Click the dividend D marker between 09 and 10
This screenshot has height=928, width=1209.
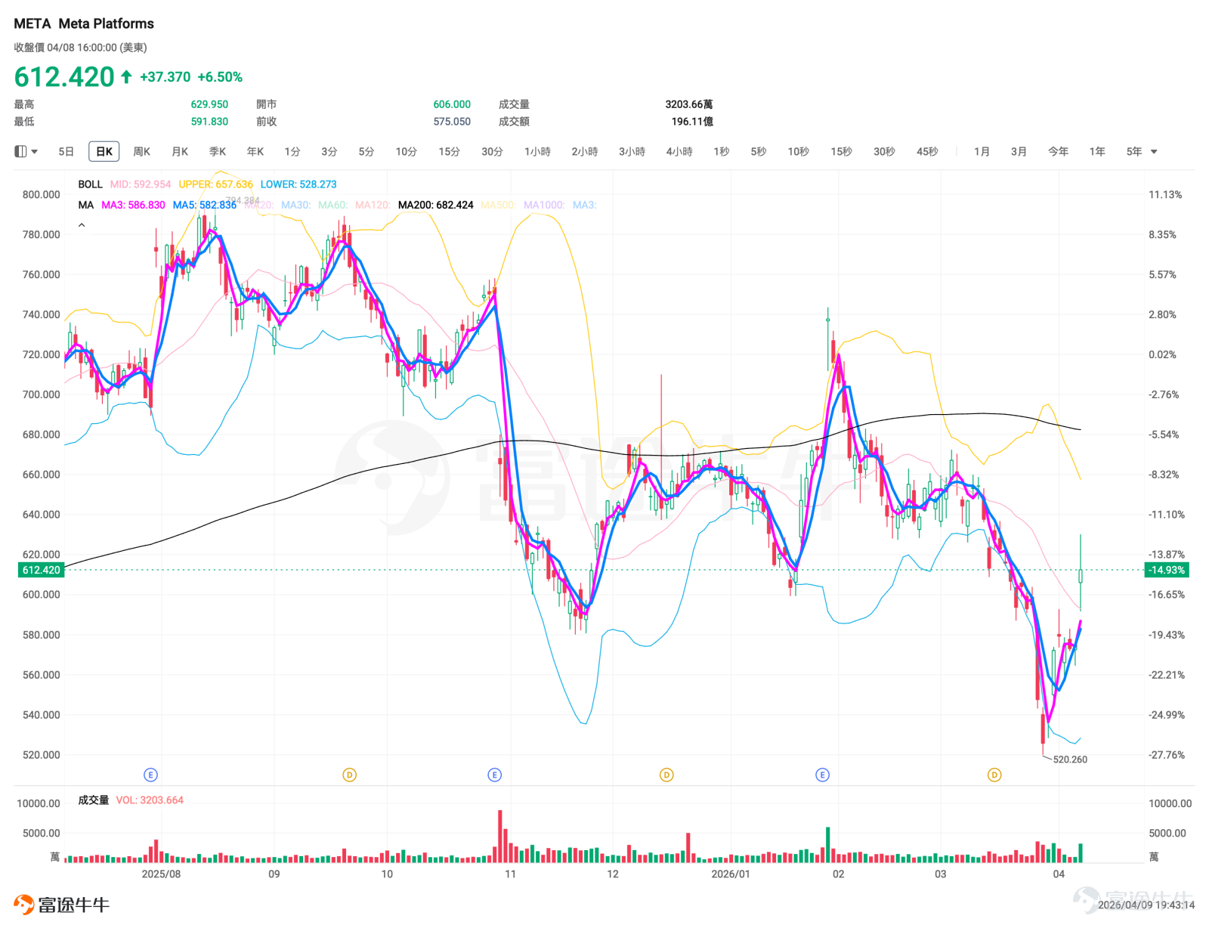[349, 775]
